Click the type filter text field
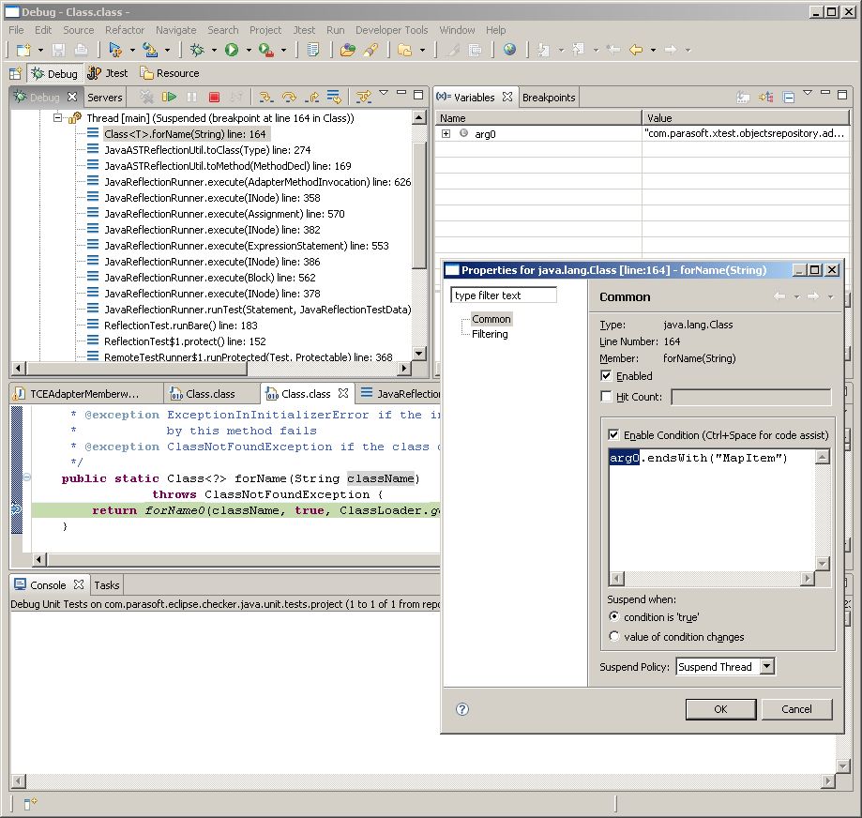This screenshot has height=818, width=862. pyautogui.click(x=504, y=295)
